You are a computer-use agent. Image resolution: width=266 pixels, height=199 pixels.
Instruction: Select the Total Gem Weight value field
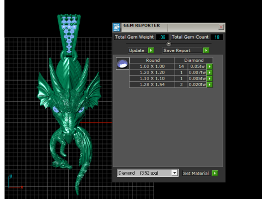click(x=162, y=37)
